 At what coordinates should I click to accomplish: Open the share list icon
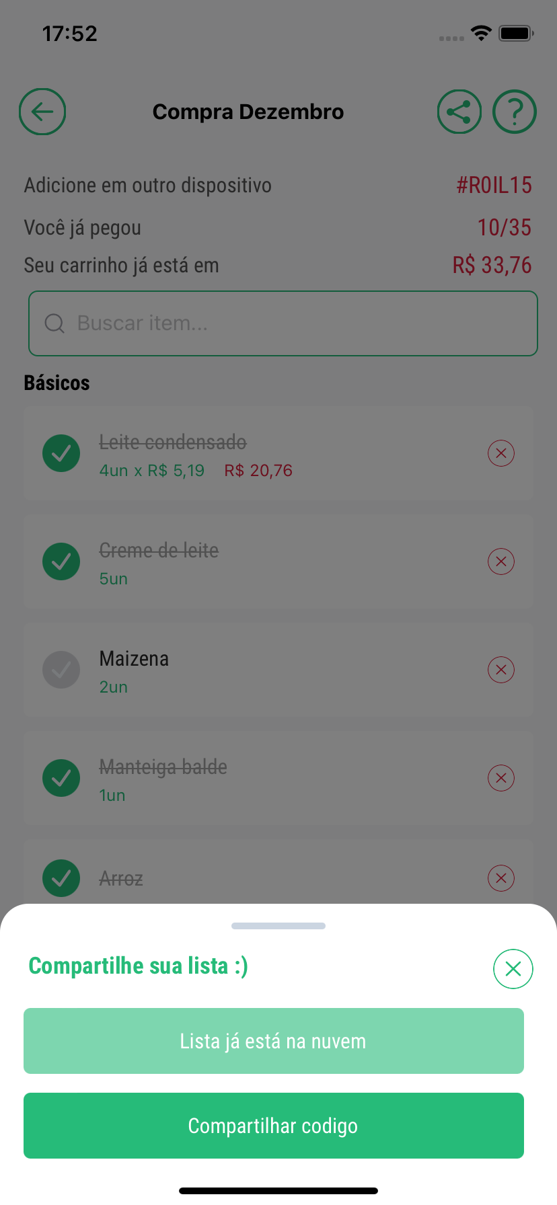459,112
